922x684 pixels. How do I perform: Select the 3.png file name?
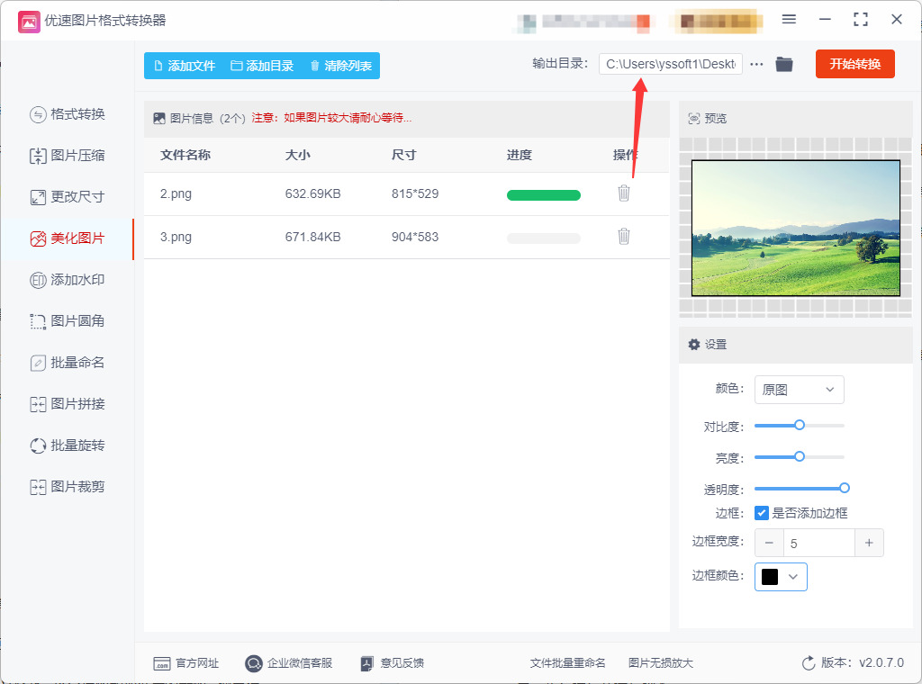pos(176,238)
